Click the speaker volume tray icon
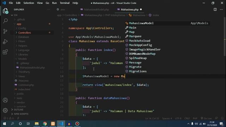This screenshot has height=127, width=226. click(x=196, y=124)
